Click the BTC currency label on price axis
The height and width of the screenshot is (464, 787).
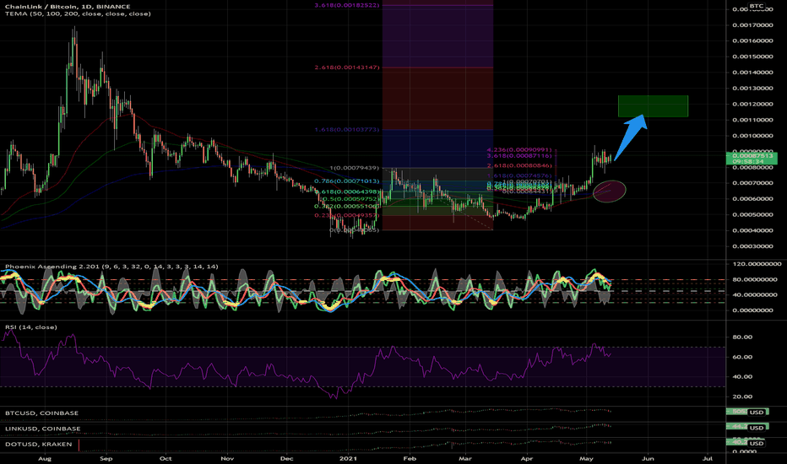click(757, 6)
